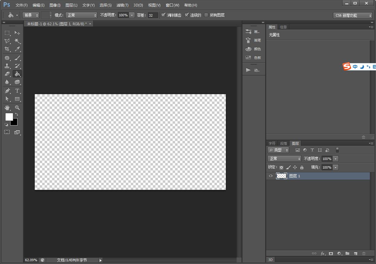Open the 模式 blend mode dropdown in options bar
376x264 pixels.
[x=81, y=15]
